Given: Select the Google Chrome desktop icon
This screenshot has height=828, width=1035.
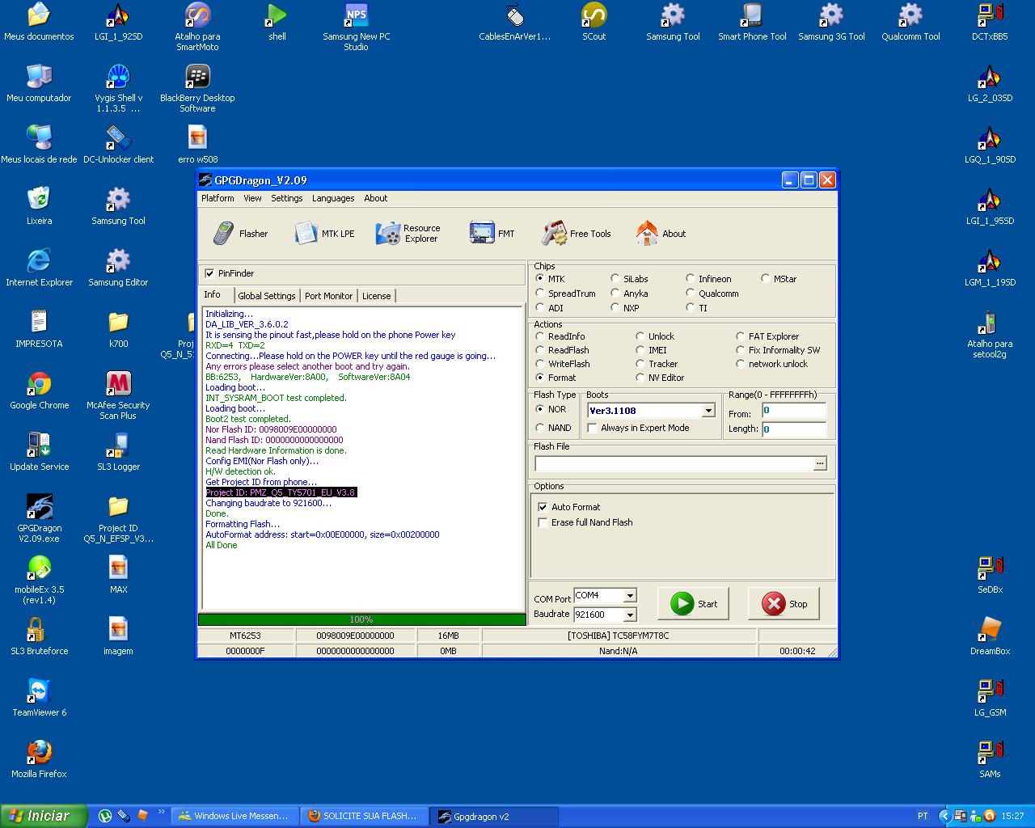Looking at the screenshot, I should (39, 391).
